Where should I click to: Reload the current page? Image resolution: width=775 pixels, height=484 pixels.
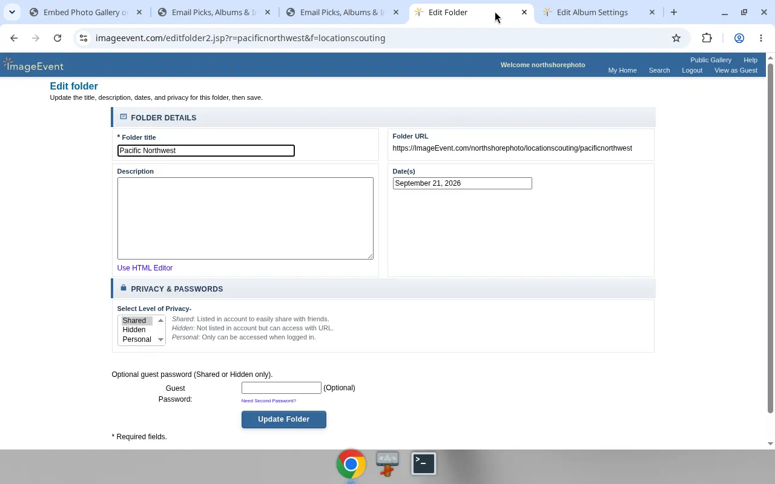click(x=58, y=38)
